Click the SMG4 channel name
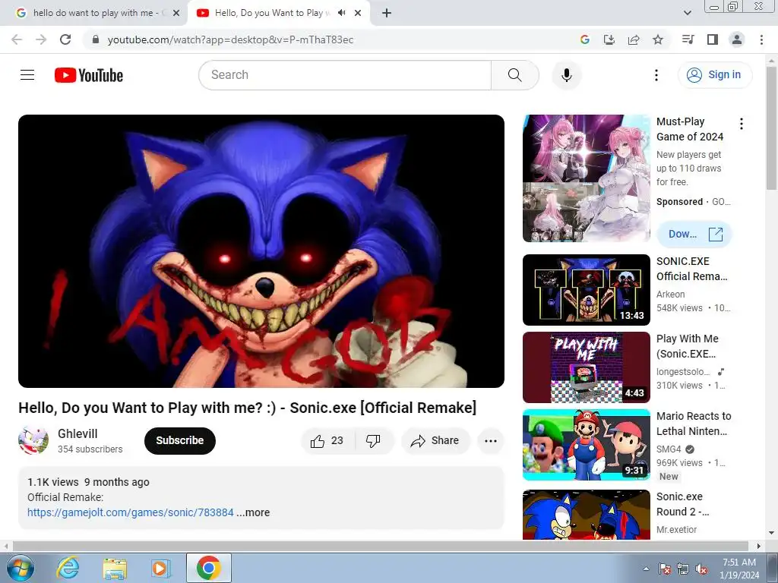Image resolution: width=778 pixels, height=583 pixels. coord(669,449)
